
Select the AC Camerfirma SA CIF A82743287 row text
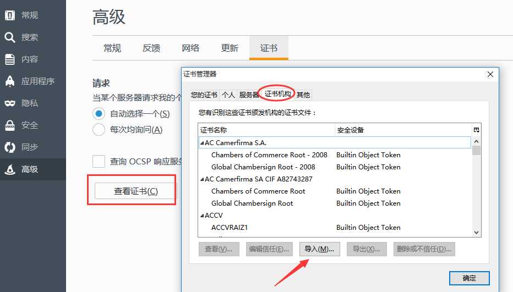(259, 179)
